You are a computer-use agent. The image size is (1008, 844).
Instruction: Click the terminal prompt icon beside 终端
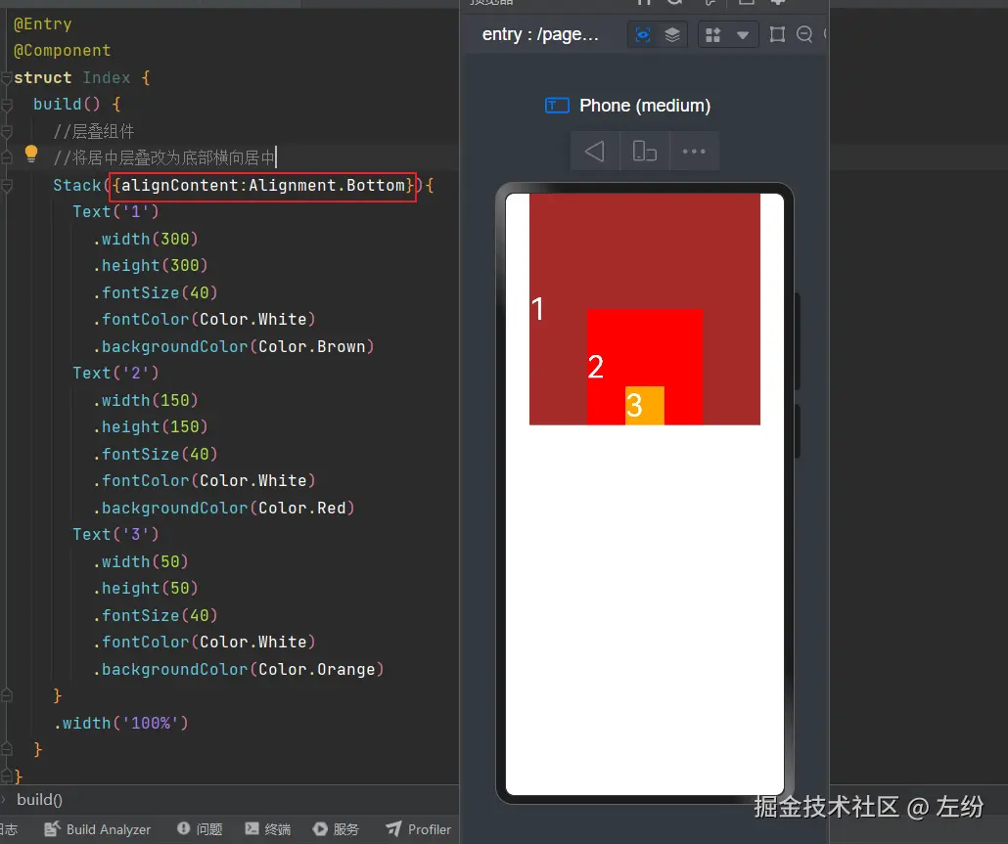point(252,828)
